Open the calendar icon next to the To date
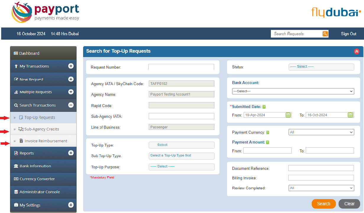 coord(350,115)
